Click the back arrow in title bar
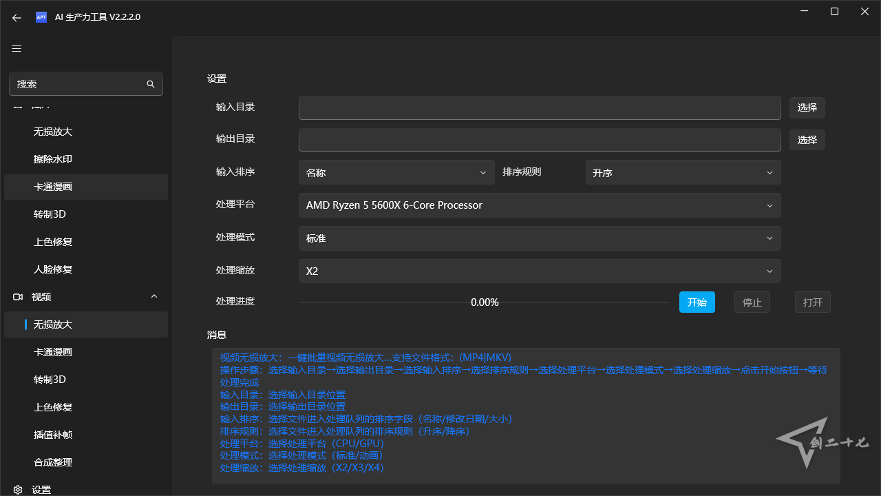The height and width of the screenshot is (496, 881). click(17, 17)
